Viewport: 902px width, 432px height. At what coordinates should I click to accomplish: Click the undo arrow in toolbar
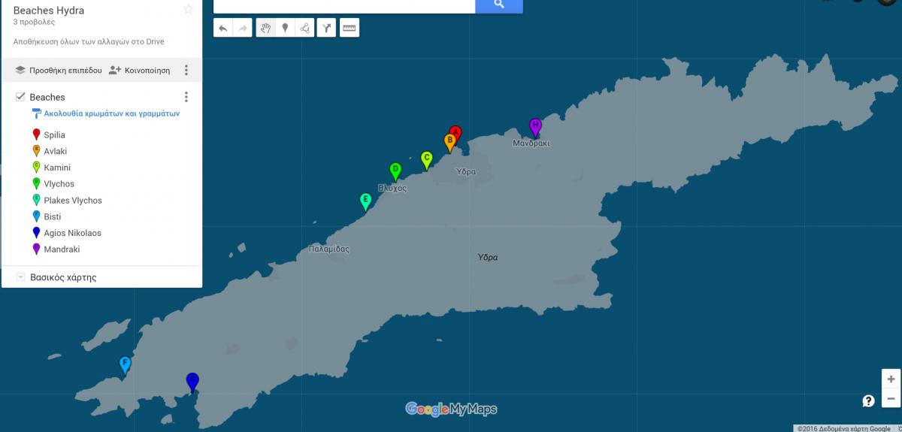pyautogui.click(x=223, y=29)
